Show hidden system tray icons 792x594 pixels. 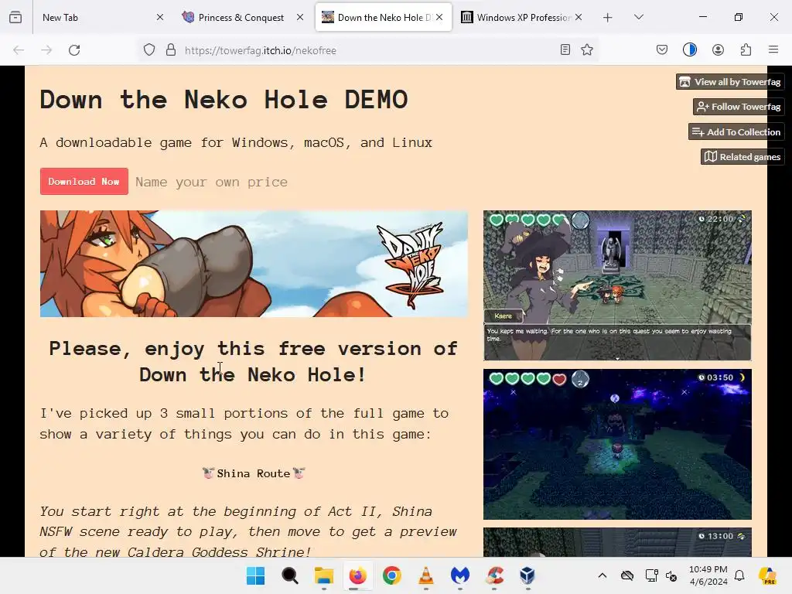click(x=602, y=575)
